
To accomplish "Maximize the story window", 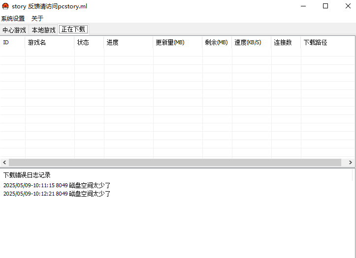I will [x=325, y=6].
